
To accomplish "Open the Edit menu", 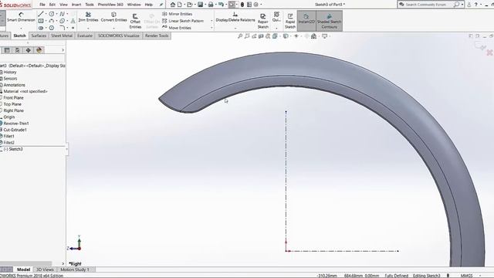I will point(52,5).
